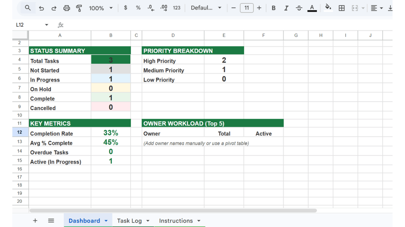Format selection as percent
Image resolution: width=405 pixels, height=227 pixels.
pyautogui.click(x=138, y=7)
